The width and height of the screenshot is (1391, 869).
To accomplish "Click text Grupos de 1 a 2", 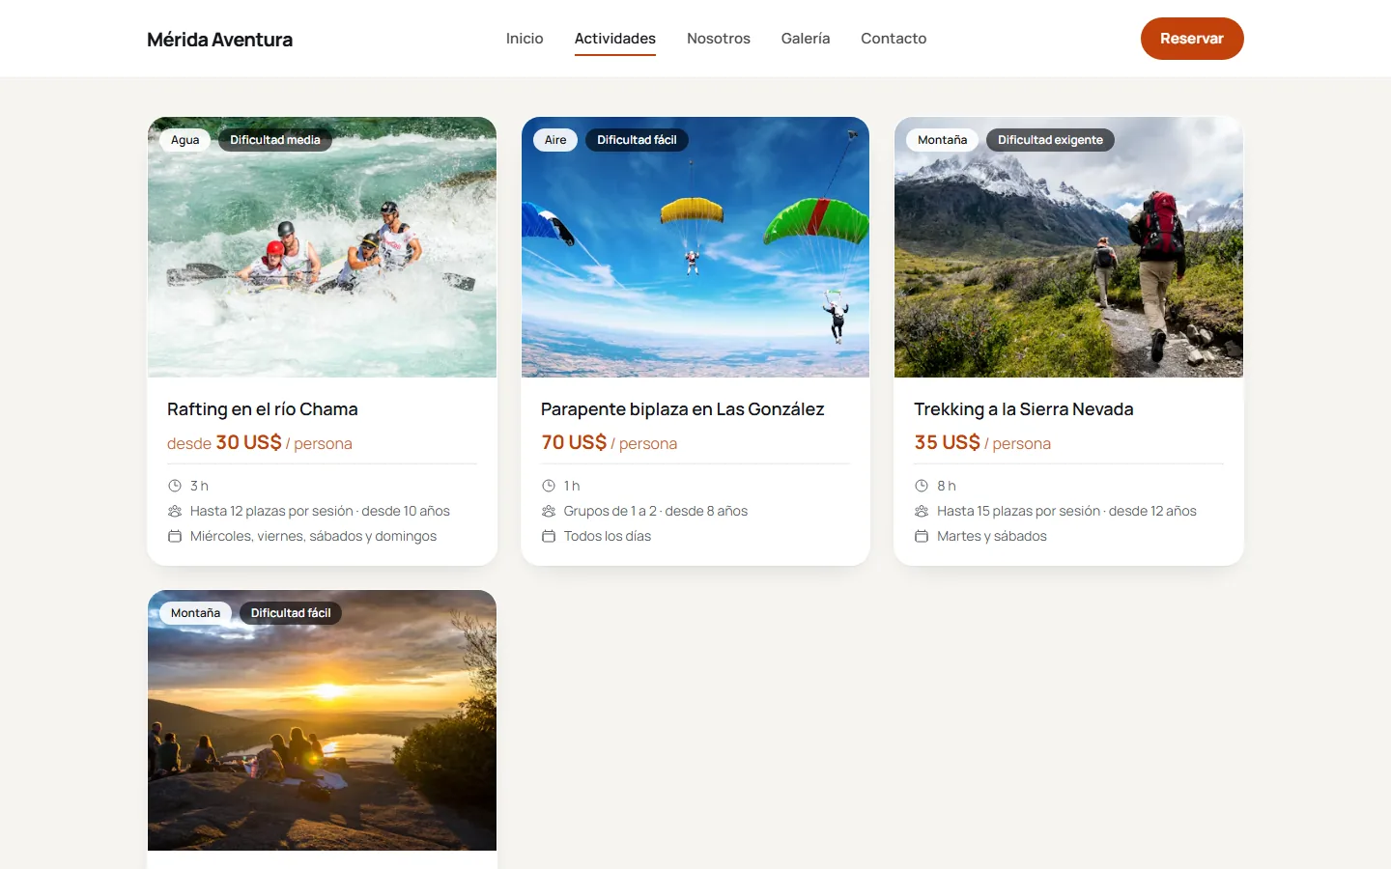I will [x=610, y=511].
